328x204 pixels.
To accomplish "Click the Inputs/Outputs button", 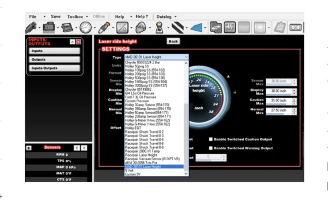I will pyautogui.click(x=54, y=68).
